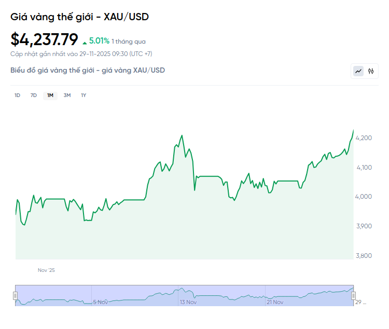Show the 1Y price history
The height and width of the screenshot is (329, 389).
coord(84,95)
